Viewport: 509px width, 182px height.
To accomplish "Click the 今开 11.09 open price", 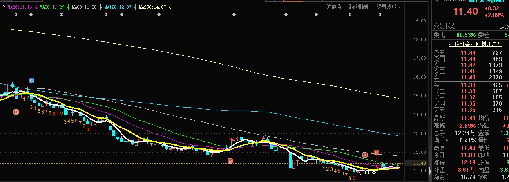I will pos(468,155).
